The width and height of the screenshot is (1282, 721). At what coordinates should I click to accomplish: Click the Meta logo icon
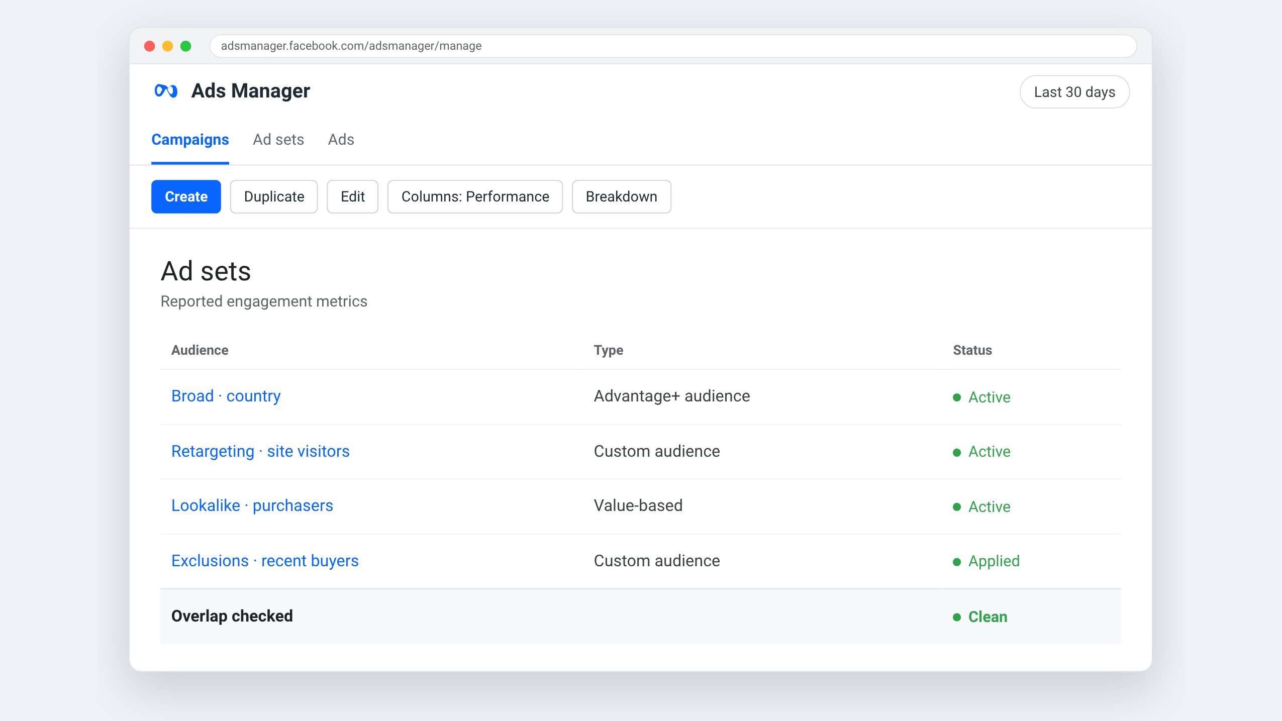pyautogui.click(x=166, y=91)
